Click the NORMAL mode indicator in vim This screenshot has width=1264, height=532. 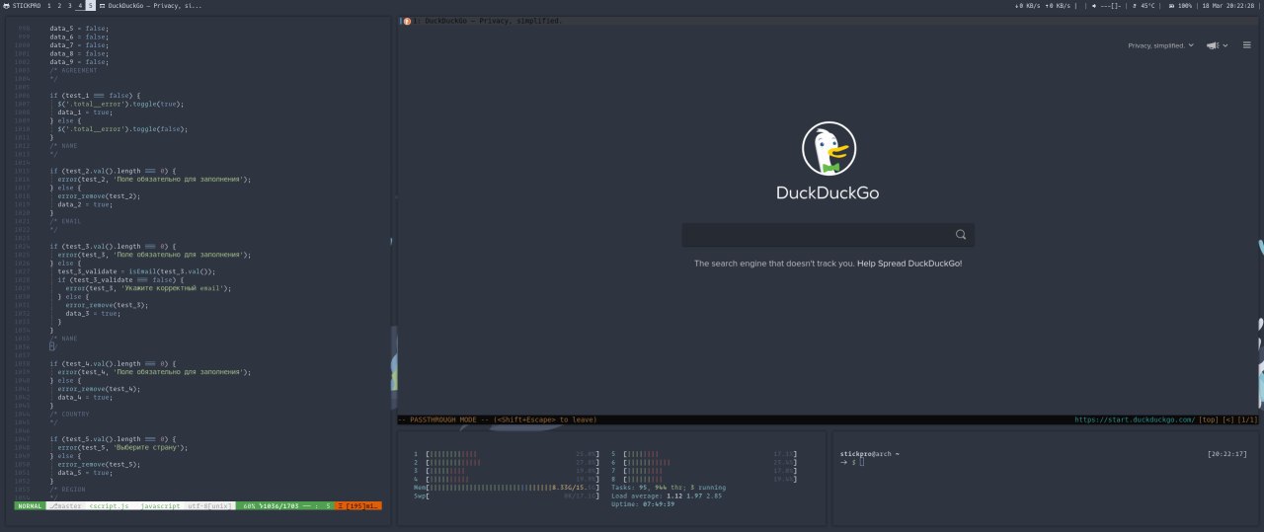coord(29,505)
